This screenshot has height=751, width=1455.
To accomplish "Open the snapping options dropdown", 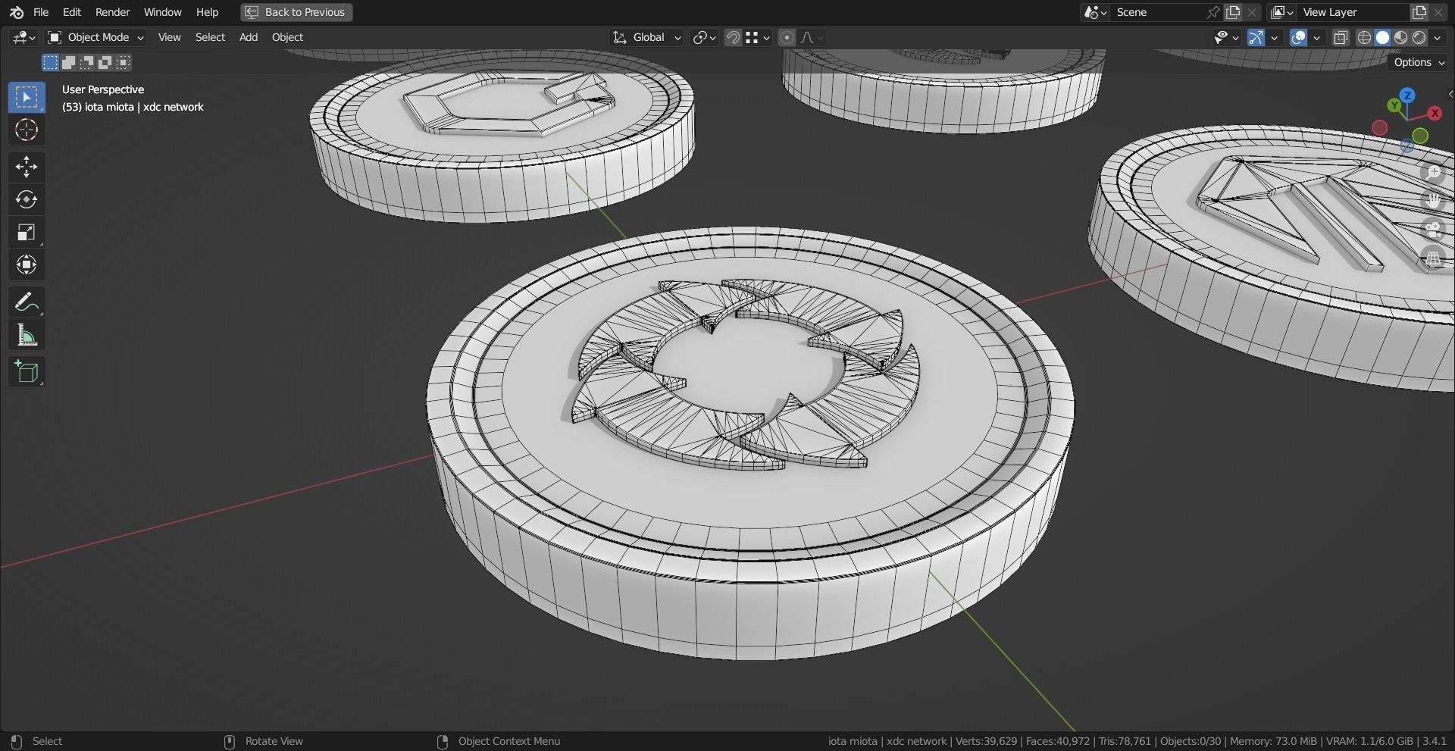I will pos(758,37).
